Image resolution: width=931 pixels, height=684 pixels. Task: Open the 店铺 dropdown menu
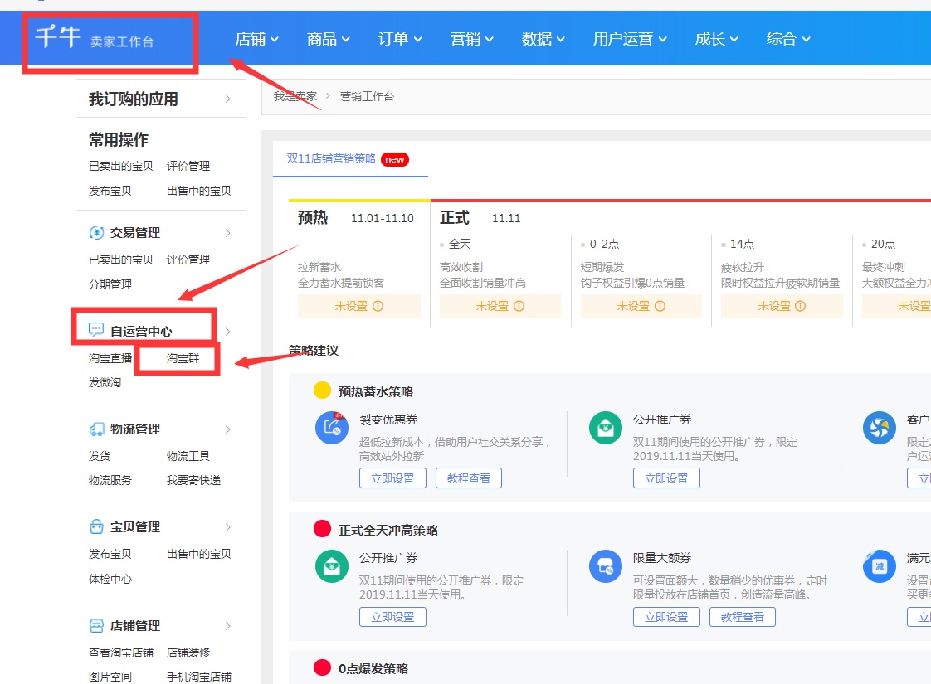(256, 39)
